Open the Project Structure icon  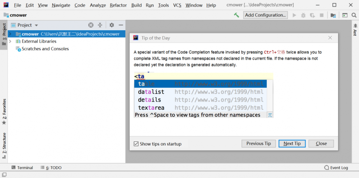pos(333,15)
